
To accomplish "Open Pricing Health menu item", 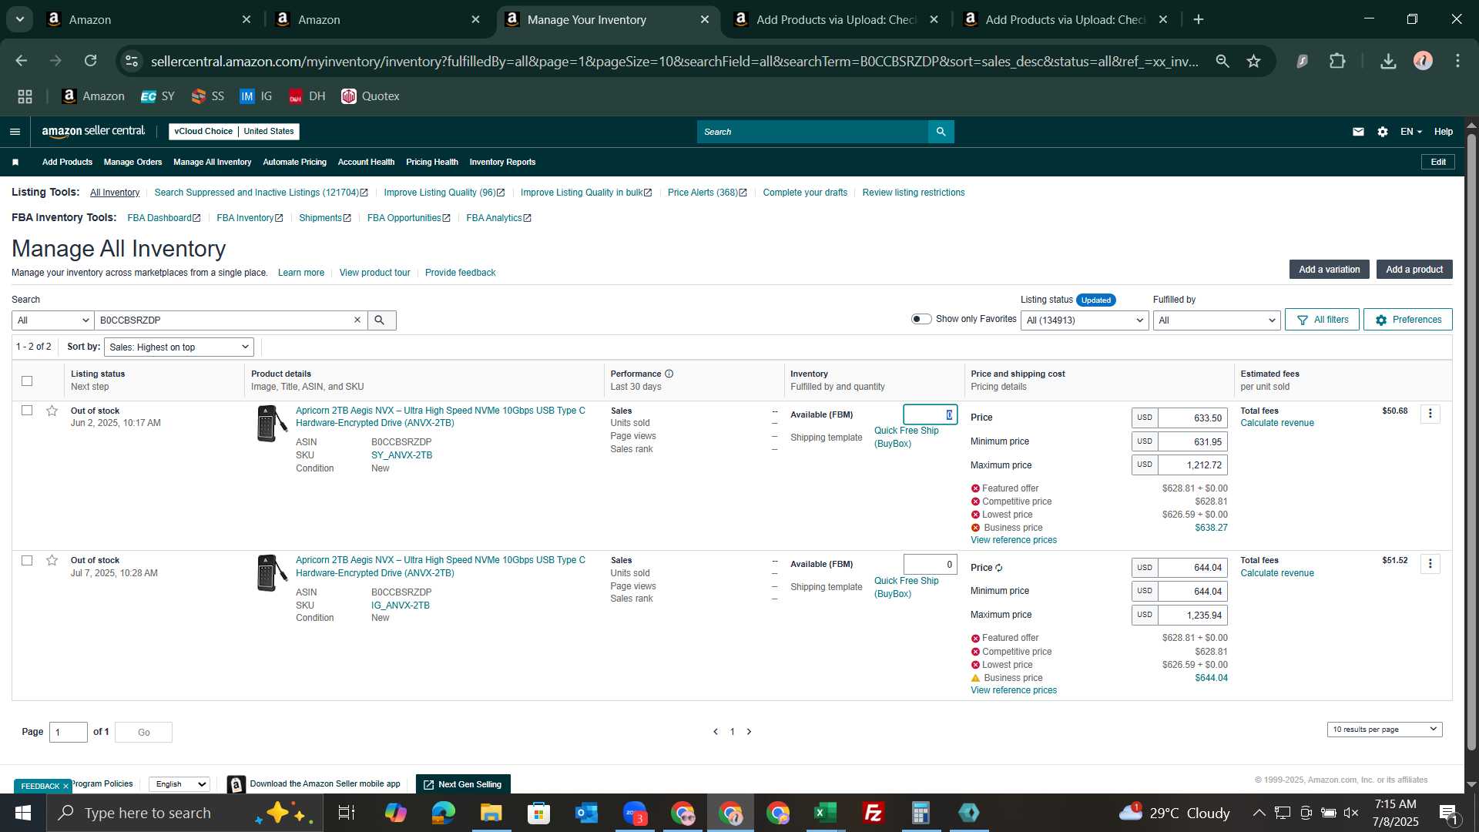I will (x=431, y=162).
